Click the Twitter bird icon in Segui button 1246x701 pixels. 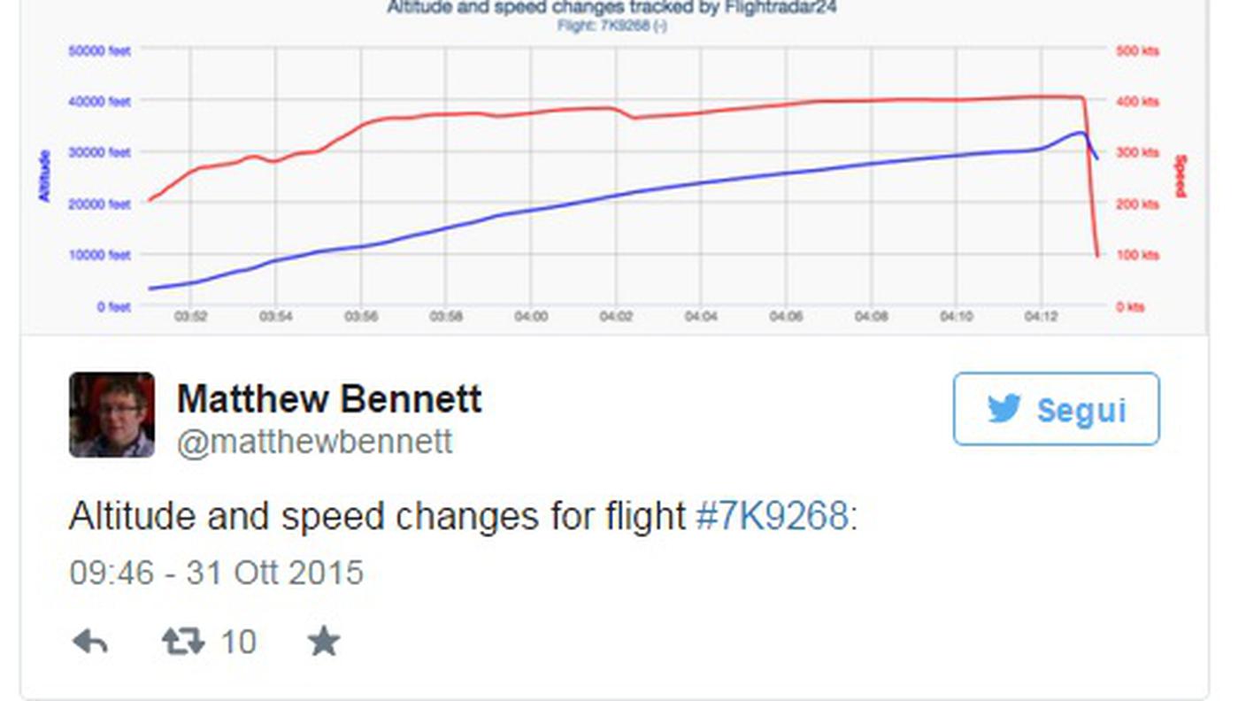1004,409
